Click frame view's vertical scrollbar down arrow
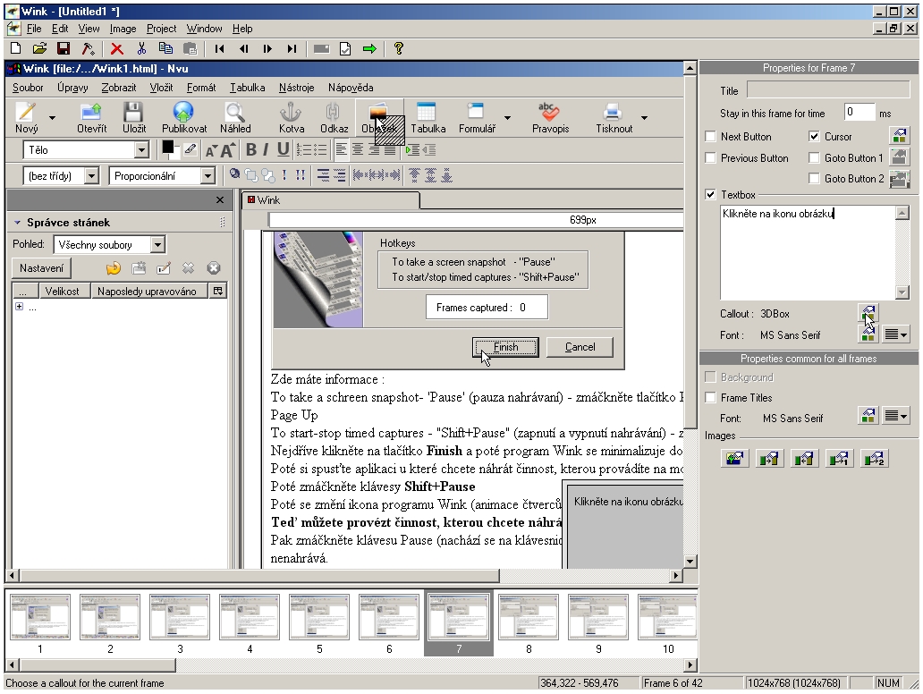 (x=690, y=561)
